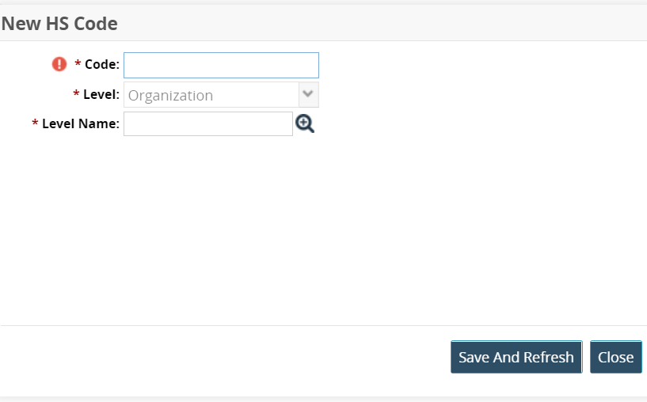Image resolution: width=647 pixels, height=402 pixels.
Task: Close the New HS Code dialog
Action: [615, 357]
